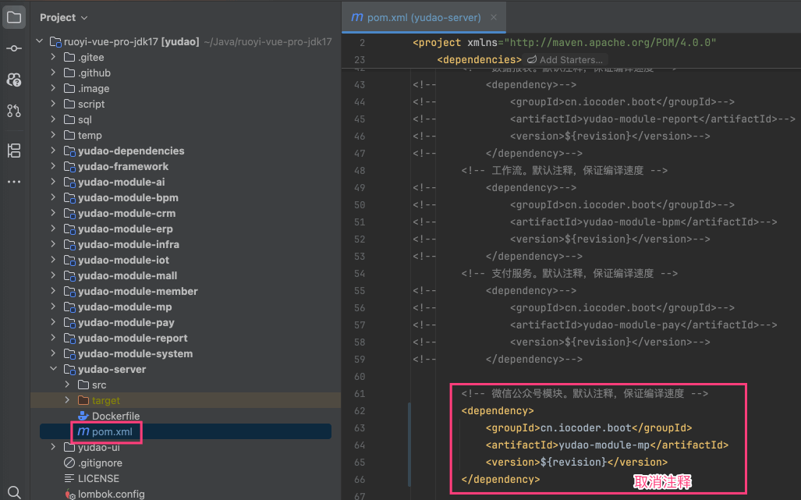Expand the yudao-module-mp folder
The image size is (801, 500).
click(x=53, y=307)
